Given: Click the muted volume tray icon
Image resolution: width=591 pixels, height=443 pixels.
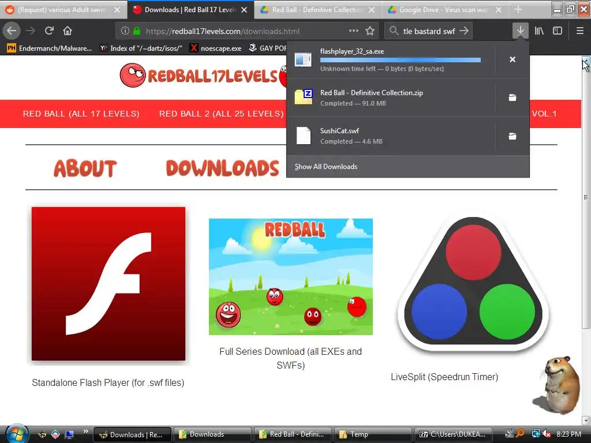Looking at the screenshot, I should click(x=547, y=434).
